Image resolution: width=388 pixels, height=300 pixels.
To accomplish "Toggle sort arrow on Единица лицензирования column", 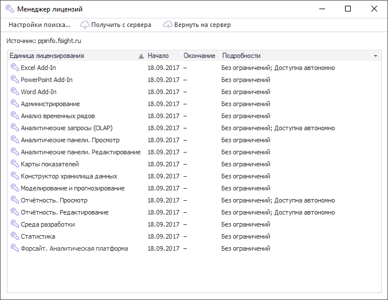I will tap(141, 56).
